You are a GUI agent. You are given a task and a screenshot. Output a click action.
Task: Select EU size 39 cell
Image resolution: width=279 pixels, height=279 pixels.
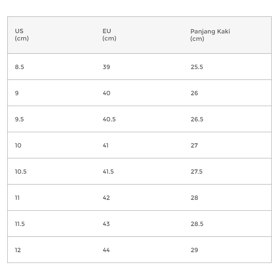coord(106,67)
